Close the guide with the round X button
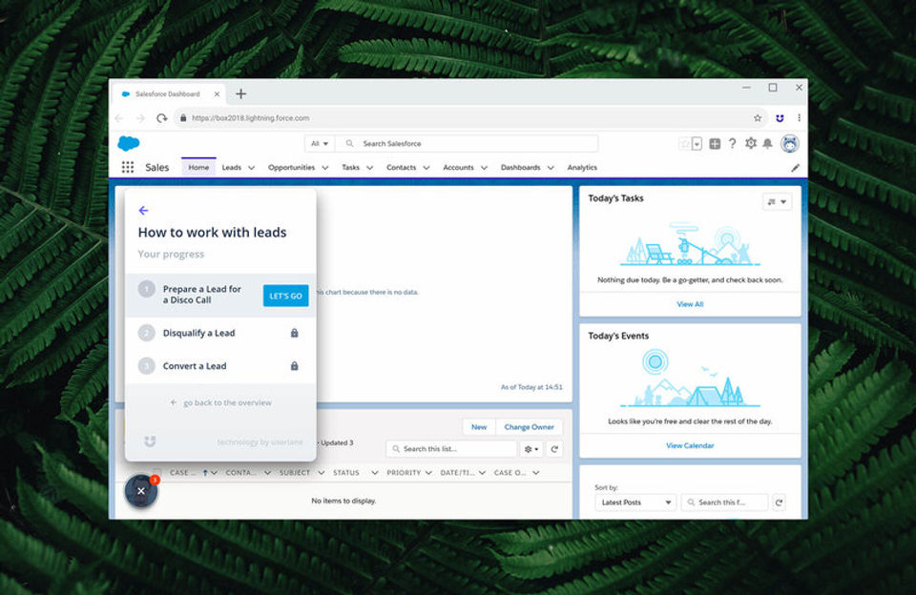 point(141,491)
